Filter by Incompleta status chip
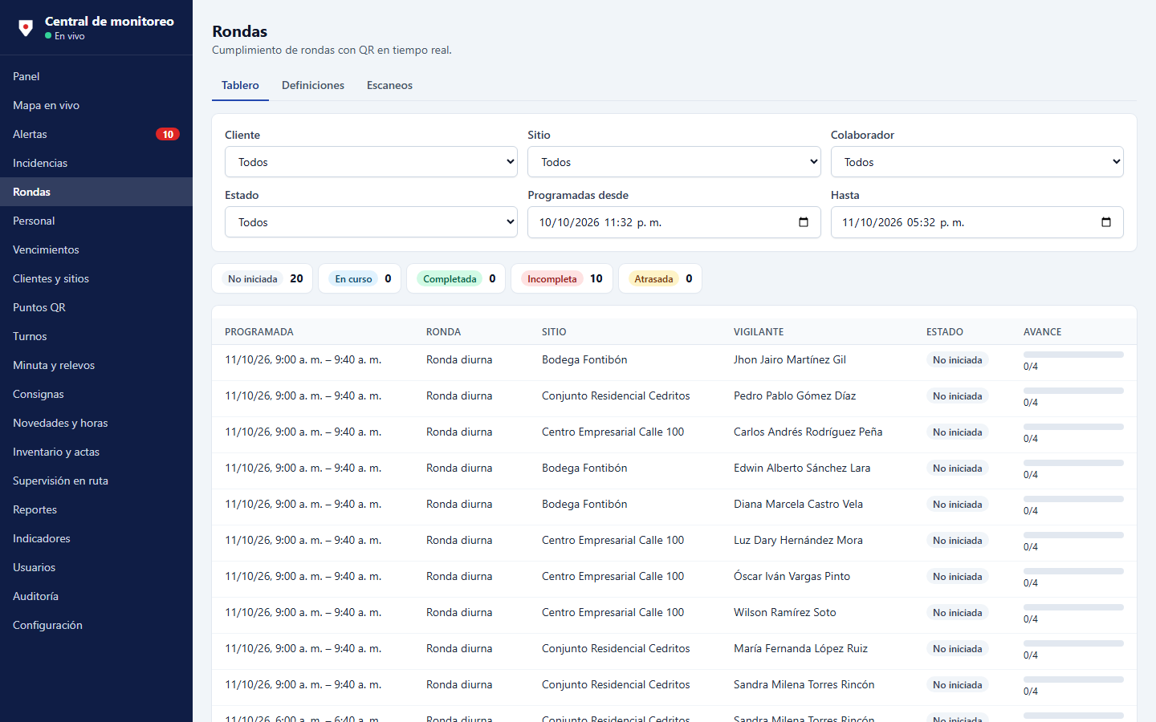Image resolution: width=1156 pixels, height=722 pixels. pos(562,278)
